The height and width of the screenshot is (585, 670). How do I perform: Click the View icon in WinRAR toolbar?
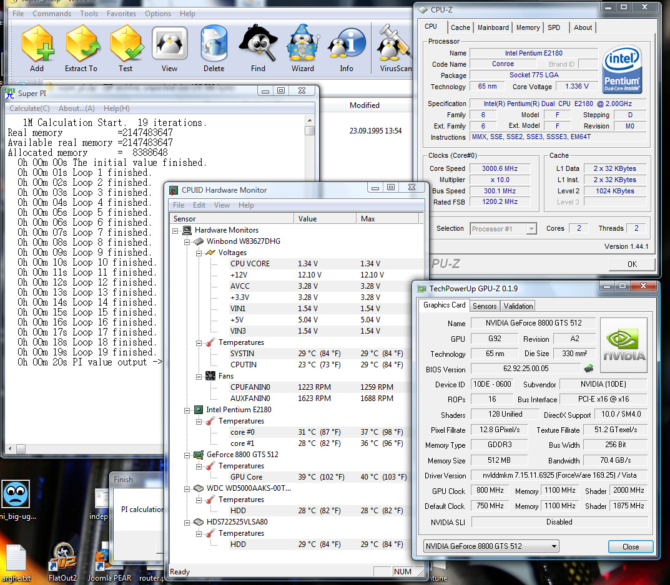pyautogui.click(x=170, y=44)
